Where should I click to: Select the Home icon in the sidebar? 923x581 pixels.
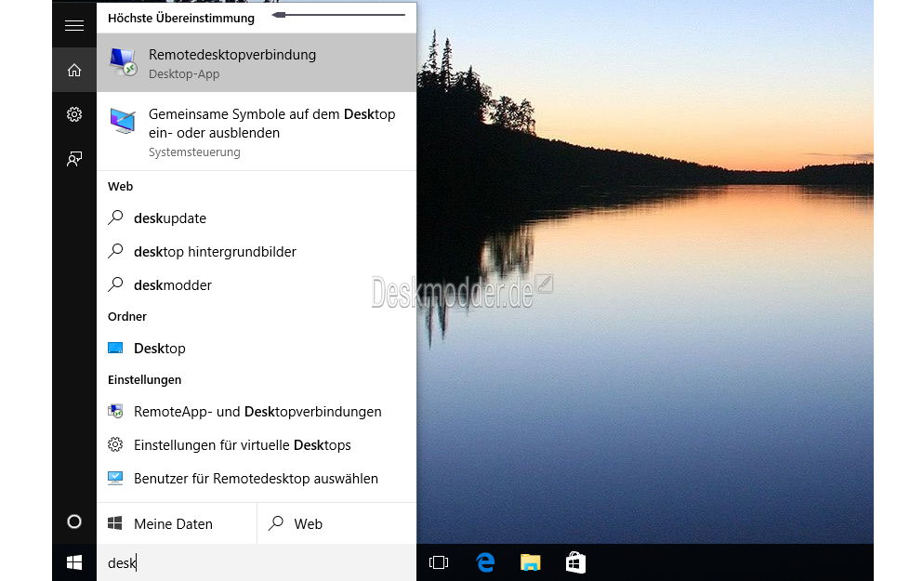click(74, 70)
